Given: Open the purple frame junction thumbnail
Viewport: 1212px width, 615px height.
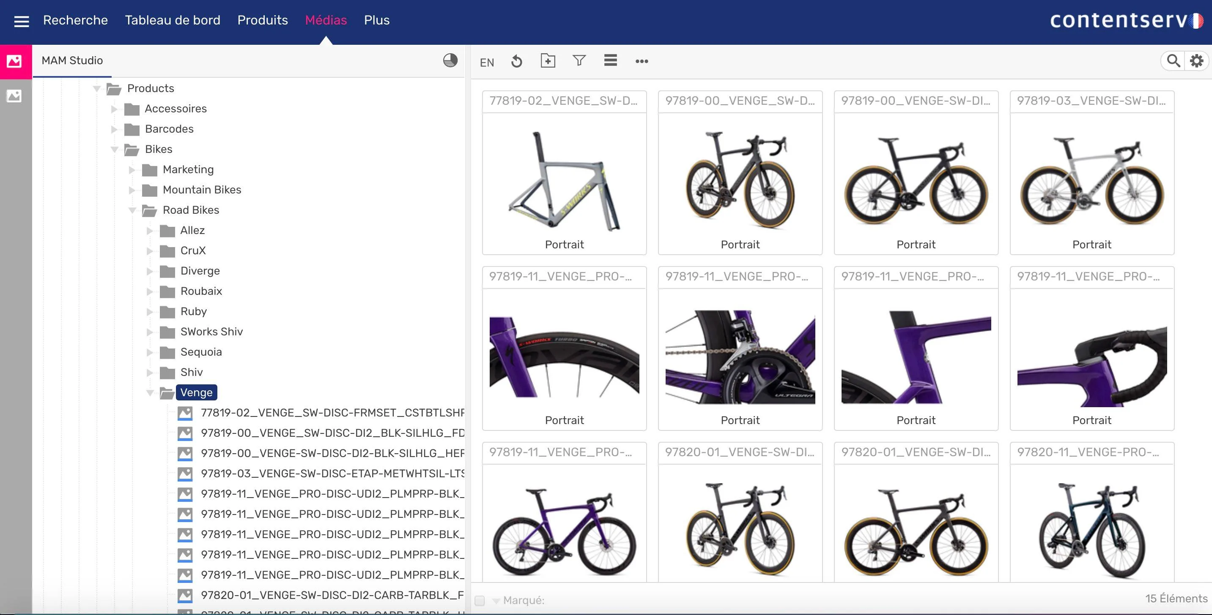Looking at the screenshot, I should tap(916, 357).
